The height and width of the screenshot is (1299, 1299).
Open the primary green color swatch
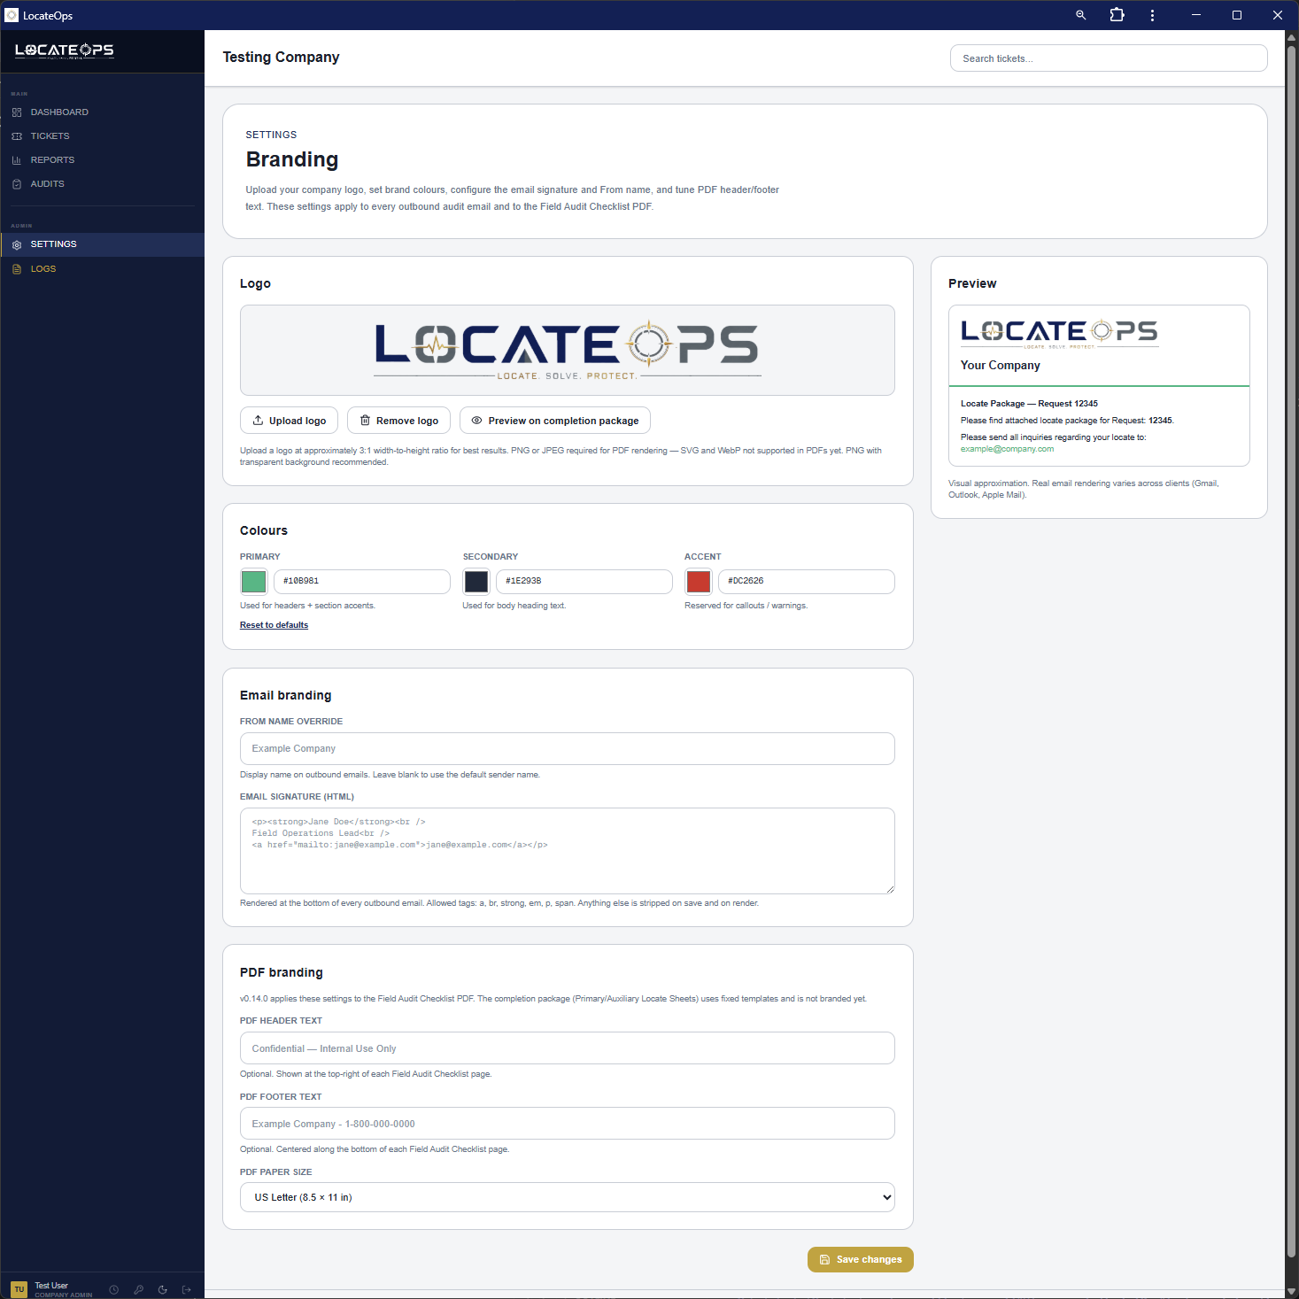254,582
